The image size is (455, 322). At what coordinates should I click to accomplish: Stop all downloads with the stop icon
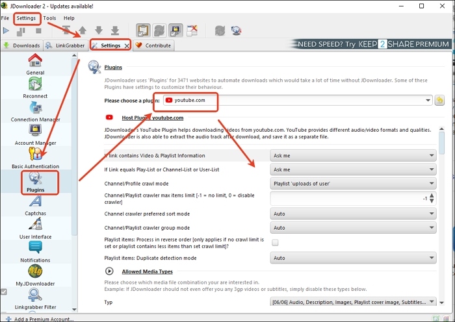(x=38, y=31)
